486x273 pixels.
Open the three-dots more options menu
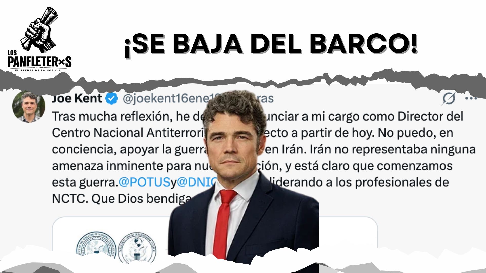pyautogui.click(x=471, y=98)
